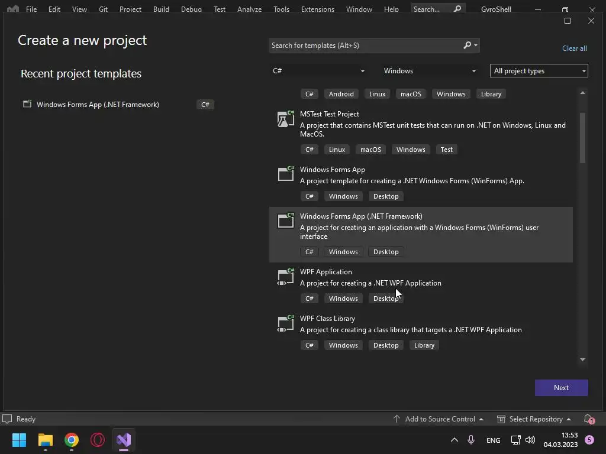This screenshot has height=454, width=606.
Task: Open the Tools menu
Action: [281, 9]
